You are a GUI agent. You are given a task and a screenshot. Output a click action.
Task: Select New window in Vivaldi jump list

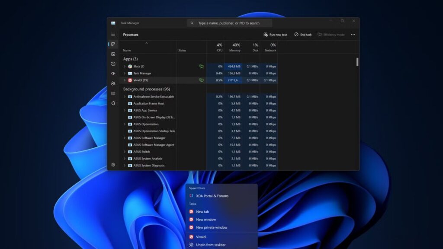click(x=221, y=220)
